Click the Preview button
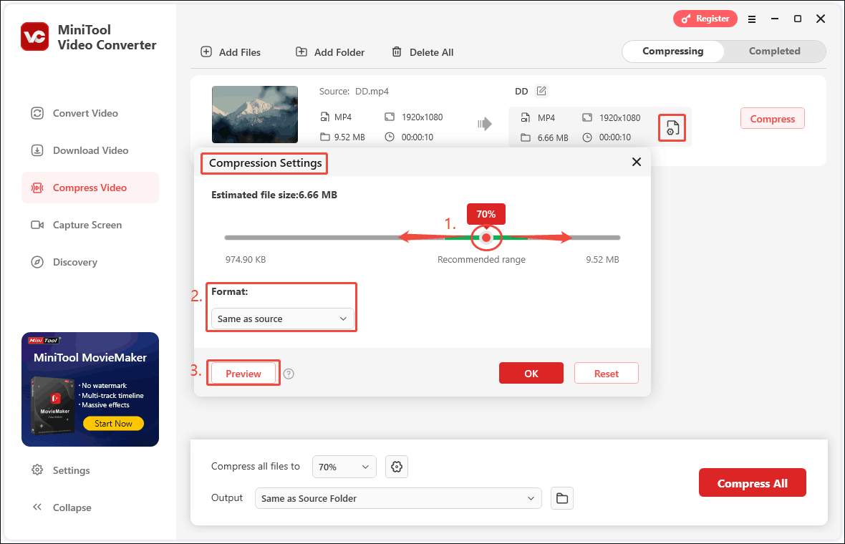The height and width of the screenshot is (544, 845). [x=243, y=373]
